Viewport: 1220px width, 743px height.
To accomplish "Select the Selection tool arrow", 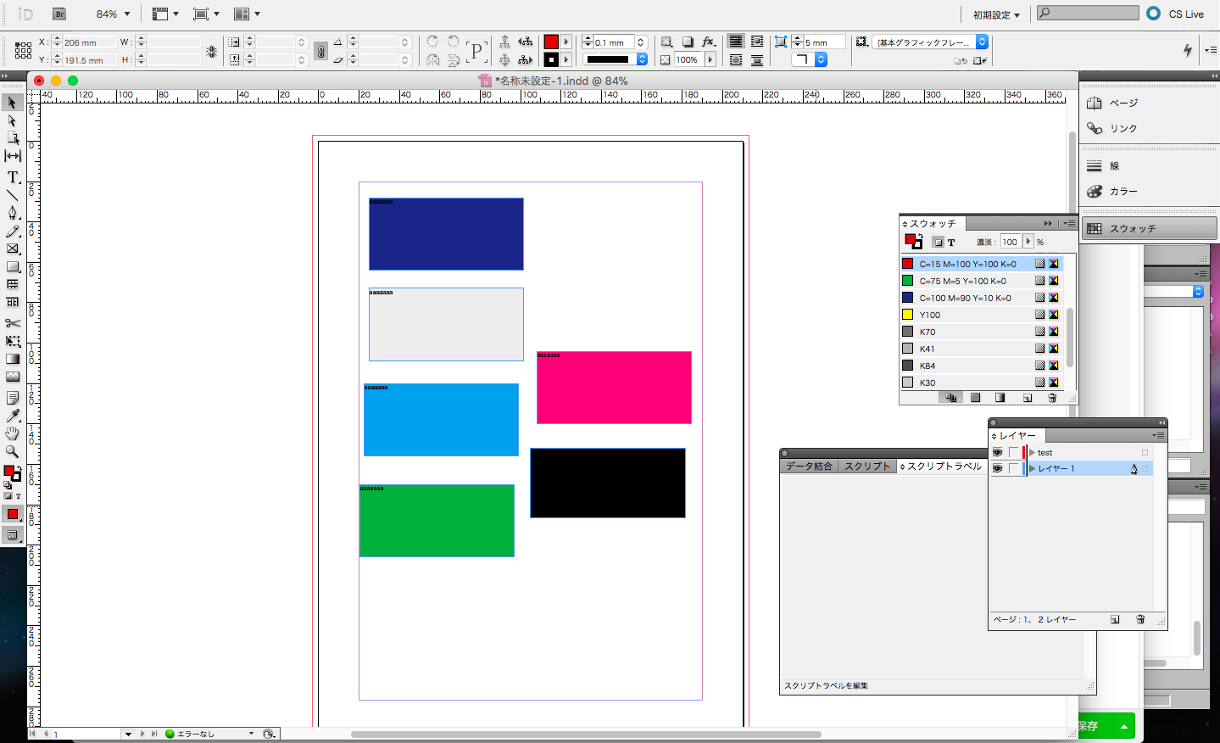I will pyautogui.click(x=12, y=103).
